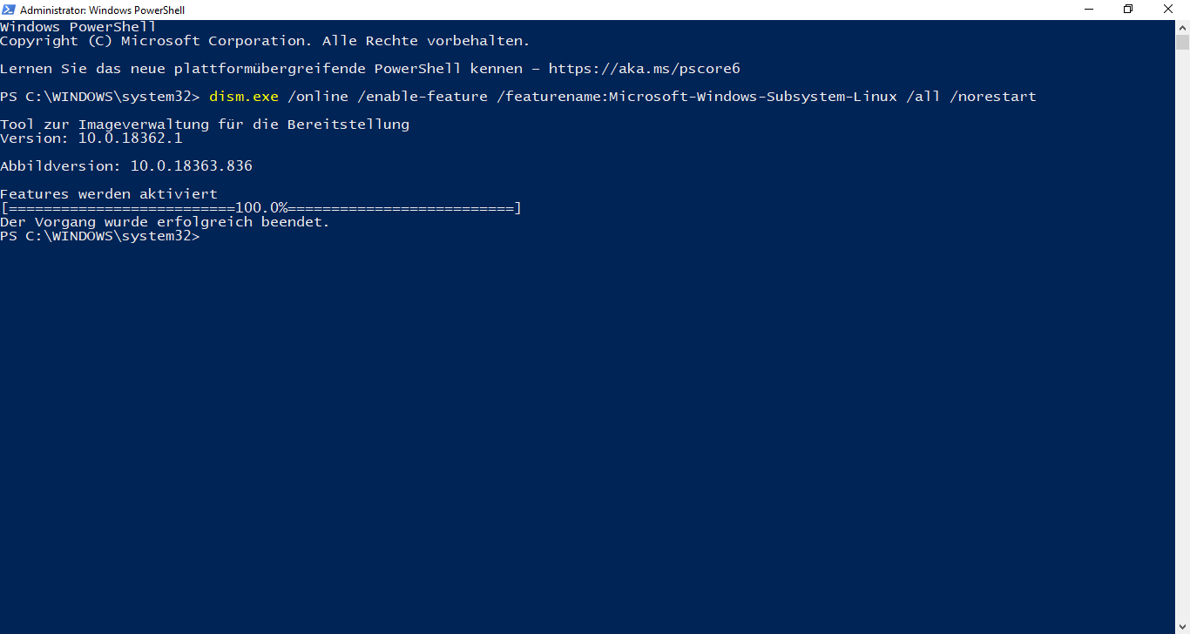Click the "Features werden aktiviert" text
Viewport: 1190px width, 634px height.
pyautogui.click(x=109, y=194)
